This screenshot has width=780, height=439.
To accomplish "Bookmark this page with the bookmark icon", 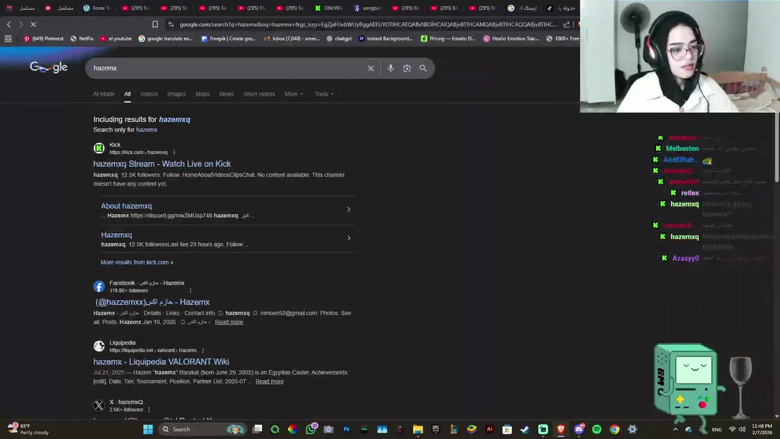I will [155, 24].
